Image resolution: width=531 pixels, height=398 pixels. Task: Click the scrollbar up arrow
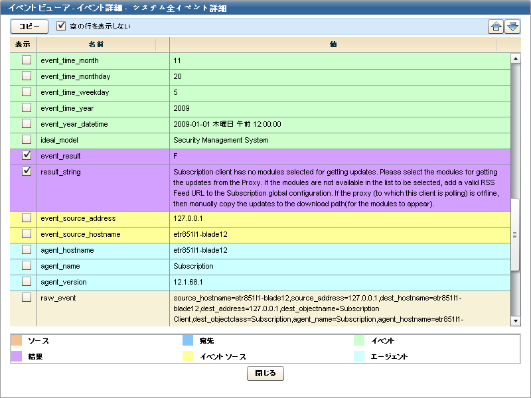coord(515,58)
